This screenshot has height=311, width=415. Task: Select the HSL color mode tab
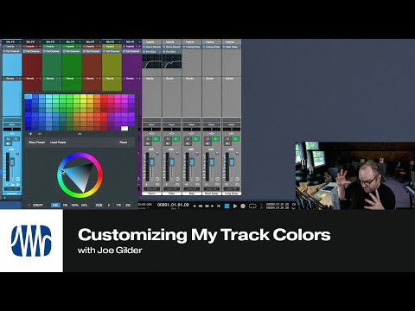click(x=55, y=205)
